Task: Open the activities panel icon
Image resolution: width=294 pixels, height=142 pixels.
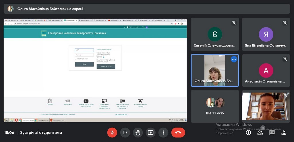Action: pyautogui.click(x=284, y=133)
